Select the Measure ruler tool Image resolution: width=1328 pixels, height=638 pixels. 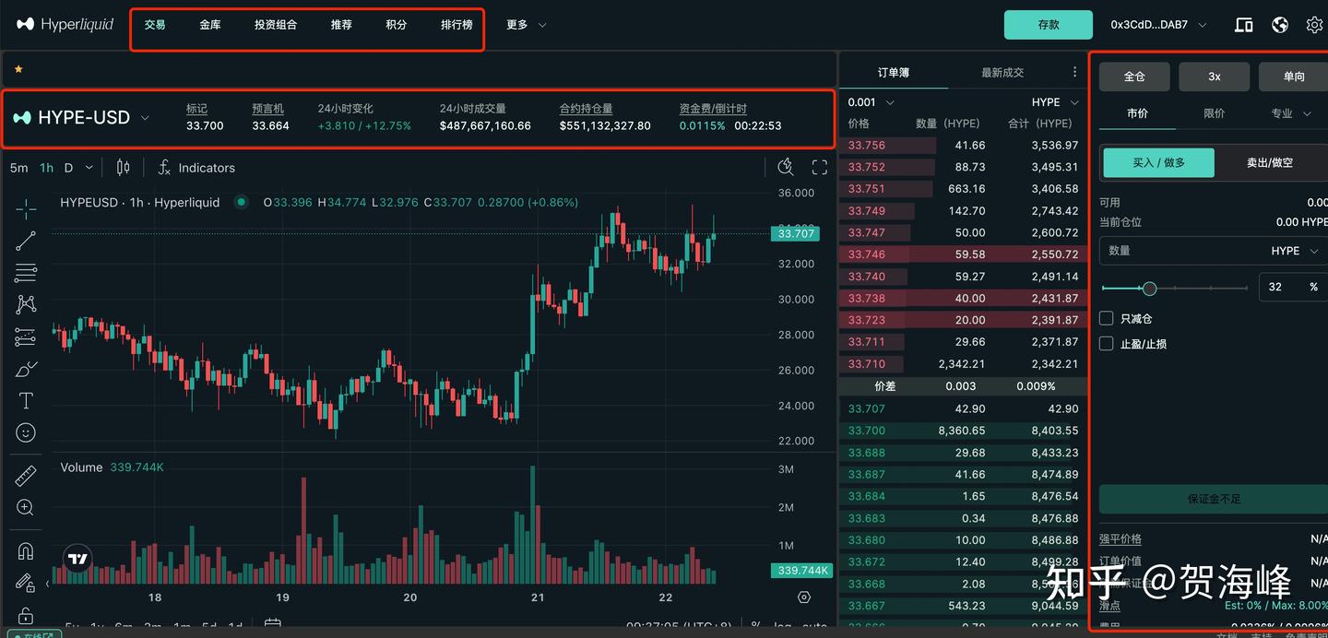pyautogui.click(x=25, y=475)
